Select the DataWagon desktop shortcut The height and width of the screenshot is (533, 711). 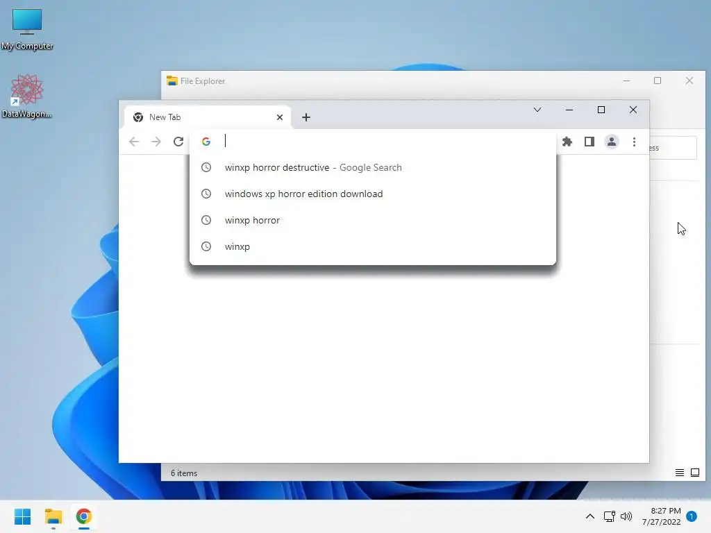point(27,96)
